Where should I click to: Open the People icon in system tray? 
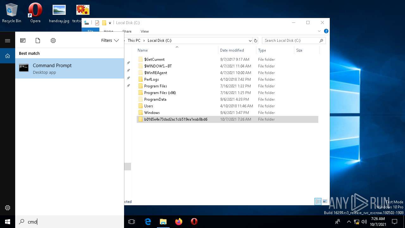(338, 222)
